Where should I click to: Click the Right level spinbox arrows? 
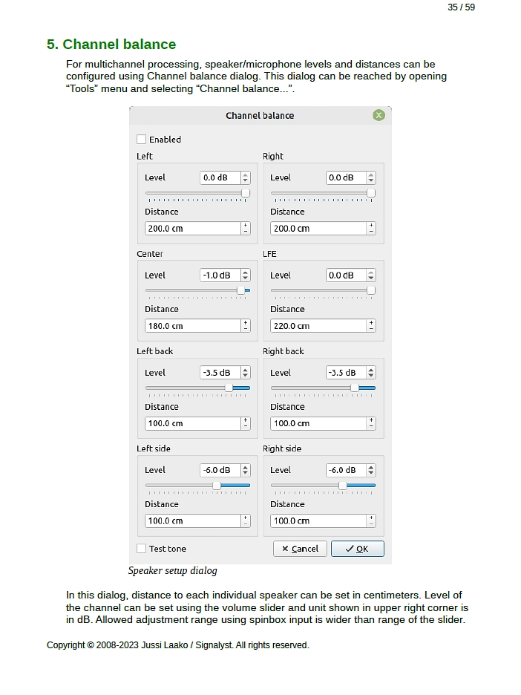coord(371,178)
